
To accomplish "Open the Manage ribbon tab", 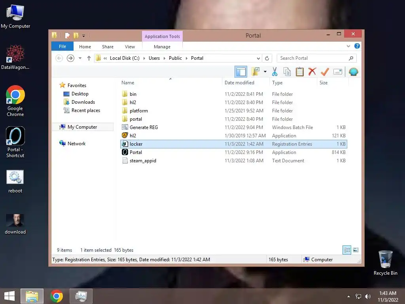I will [x=162, y=47].
